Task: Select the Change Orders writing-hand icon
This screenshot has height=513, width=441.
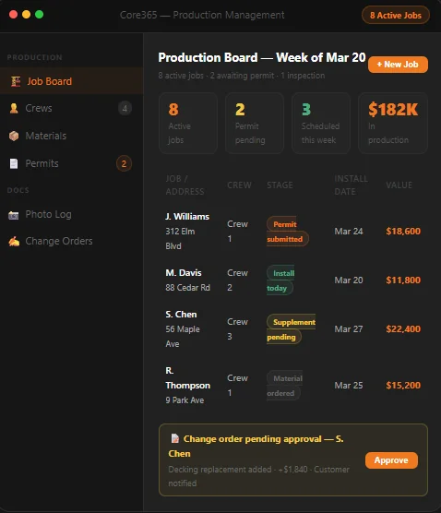Action: click(14, 242)
